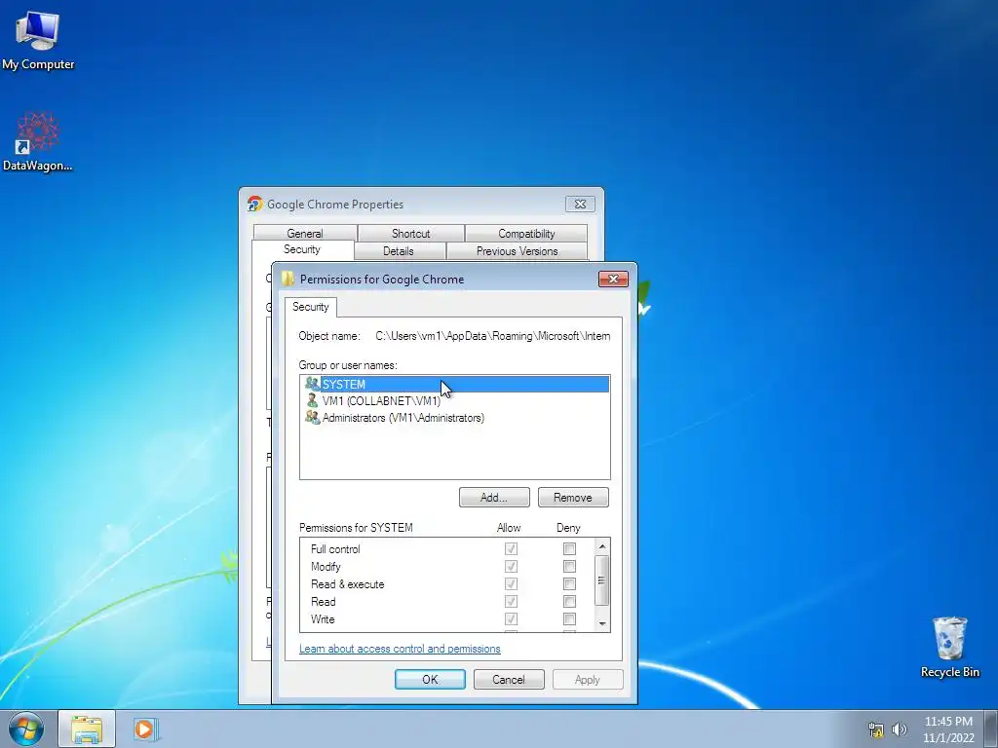Select the SYSTEM group entry

(454, 384)
